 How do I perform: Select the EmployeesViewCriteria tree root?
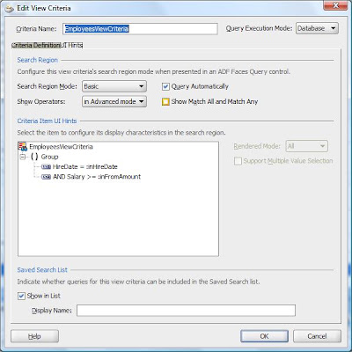coord(61,147)
